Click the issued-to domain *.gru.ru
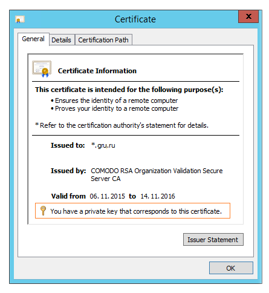269x293 pixels. [x=103, y=145]
